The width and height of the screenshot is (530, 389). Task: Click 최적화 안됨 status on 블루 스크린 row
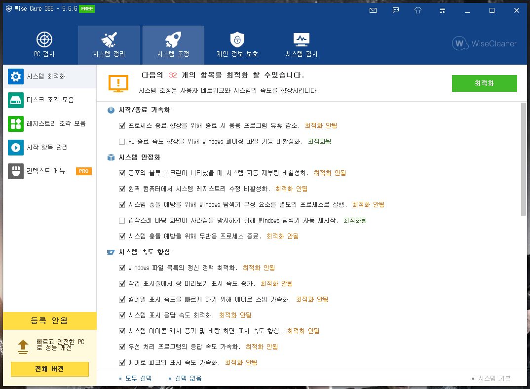330,173
